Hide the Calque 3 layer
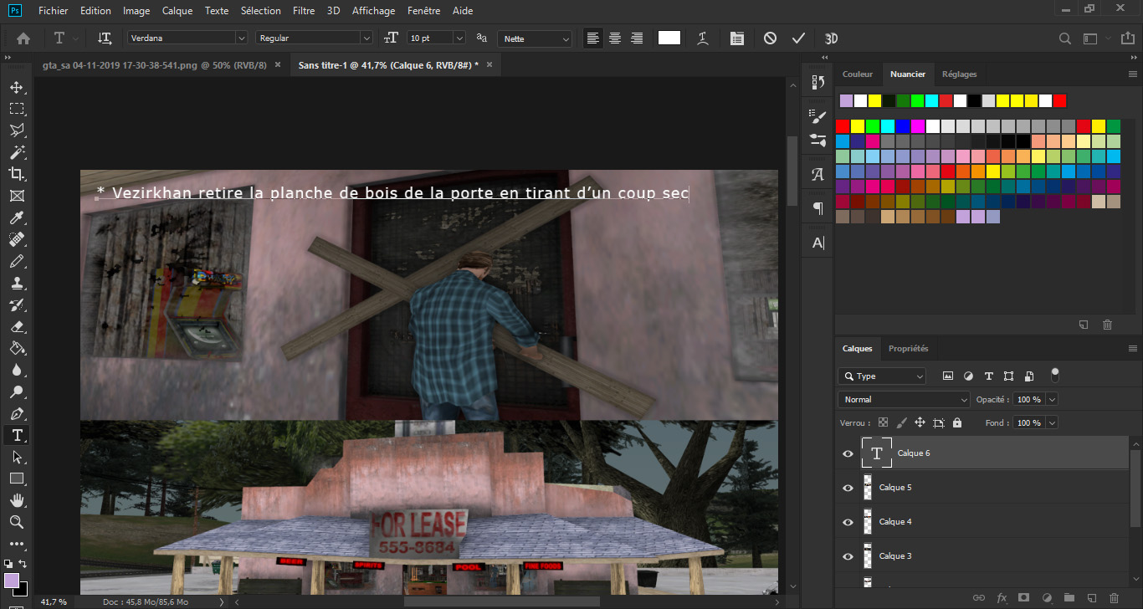 848,556
